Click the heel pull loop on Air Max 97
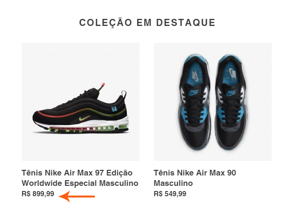The image size is (294, 217). pyautogui.click(x=124, y=93)
